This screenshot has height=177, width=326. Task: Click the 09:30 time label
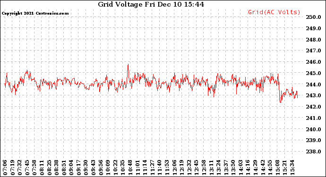tap(86, 168)
